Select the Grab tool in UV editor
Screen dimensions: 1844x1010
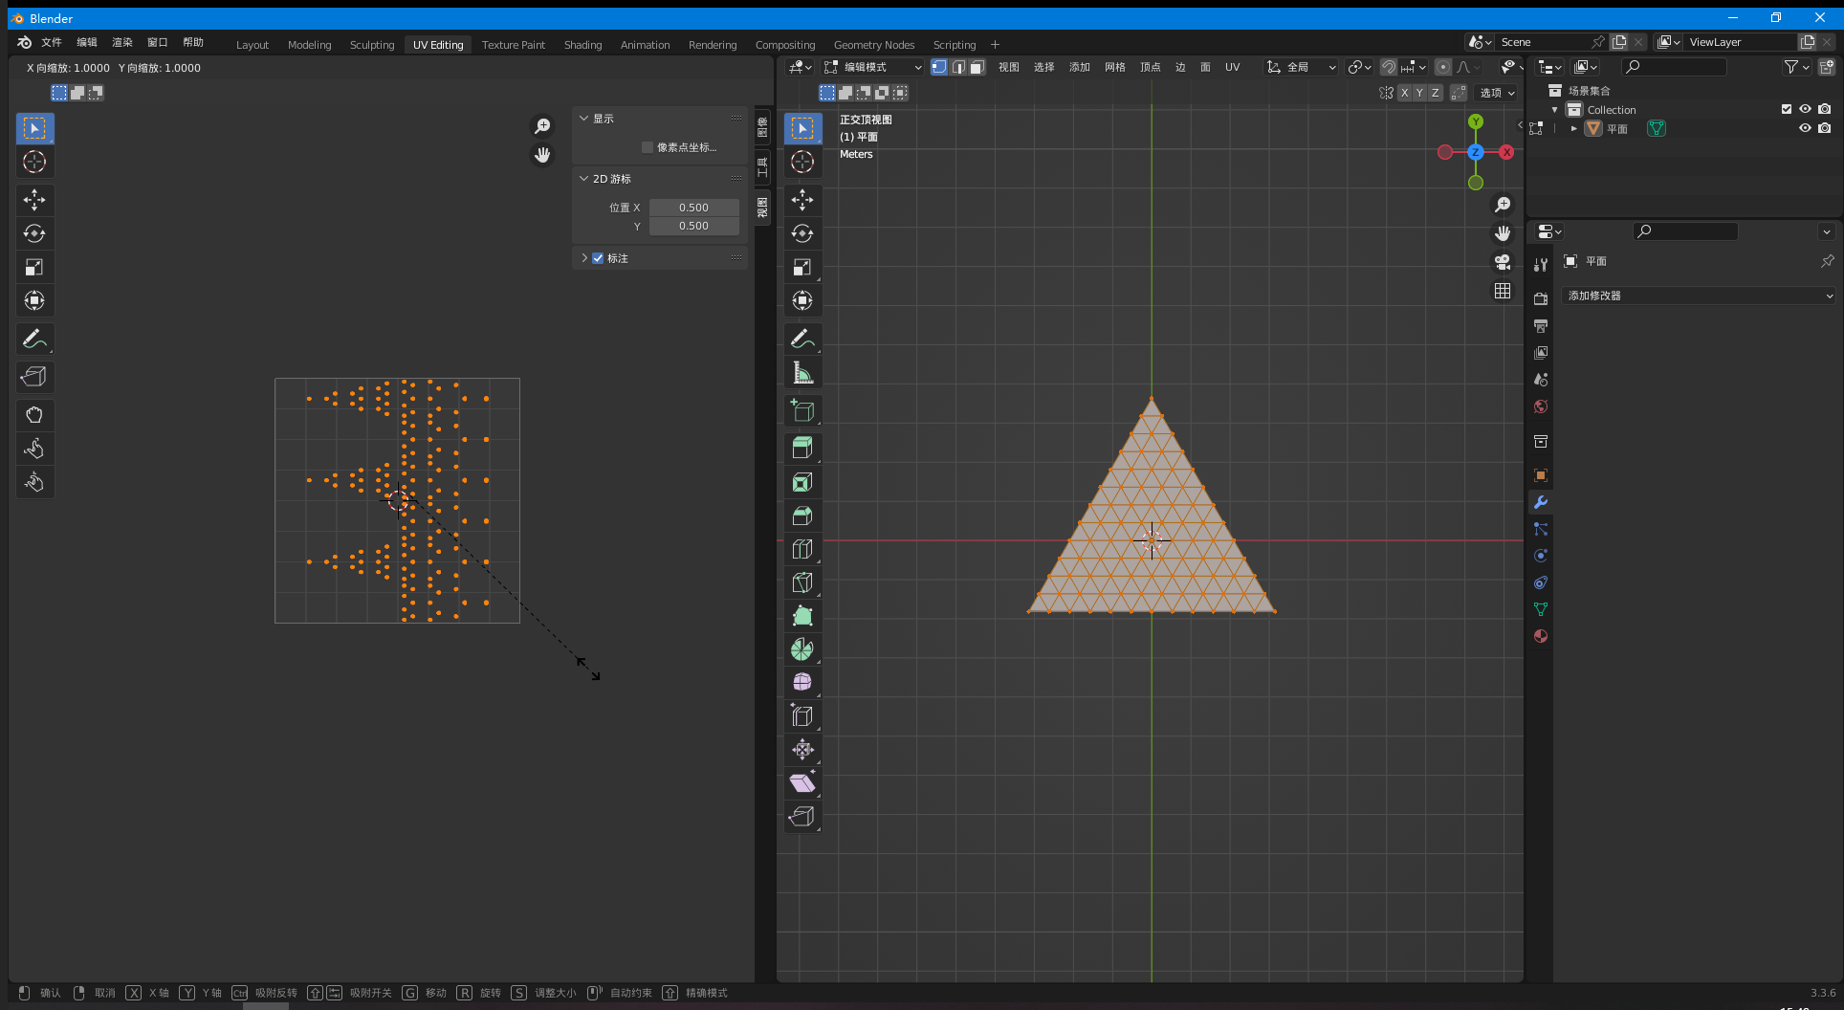coord(34,415)
